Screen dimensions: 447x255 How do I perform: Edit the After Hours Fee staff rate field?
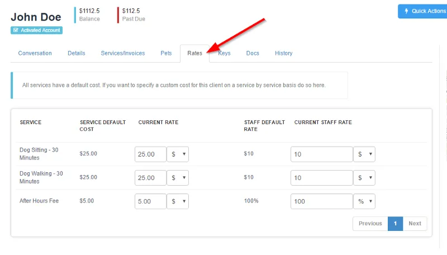click(x=322, y=201)
